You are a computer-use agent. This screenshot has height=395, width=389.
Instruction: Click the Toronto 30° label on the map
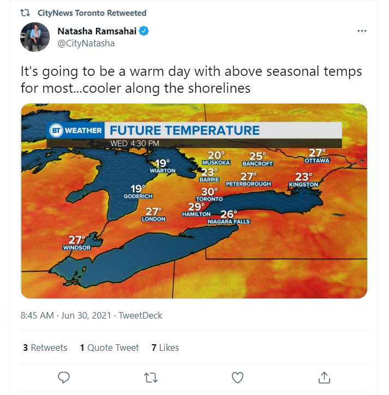(x=210, y=195)
